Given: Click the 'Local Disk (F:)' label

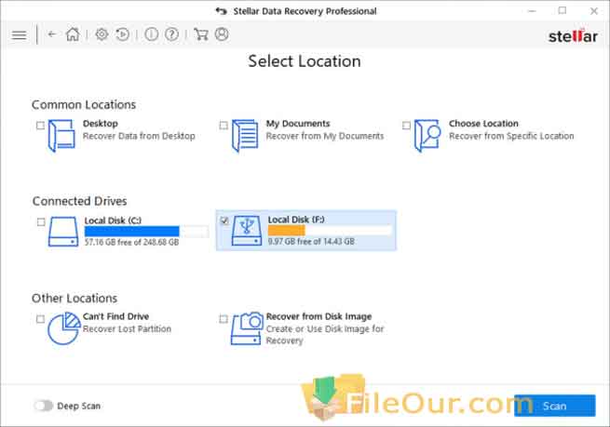Looking at the screenshot, I should coord(296,220).
